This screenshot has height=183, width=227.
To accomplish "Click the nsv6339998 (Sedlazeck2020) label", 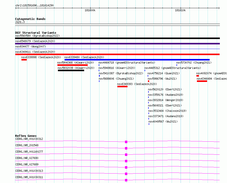I will 41,57.
